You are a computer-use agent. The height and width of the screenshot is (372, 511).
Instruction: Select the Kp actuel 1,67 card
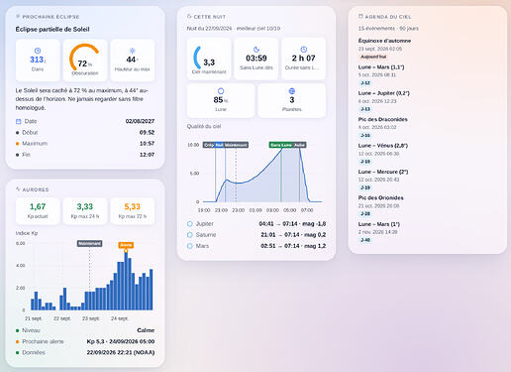pyautogui.click(x=38, y=211)
